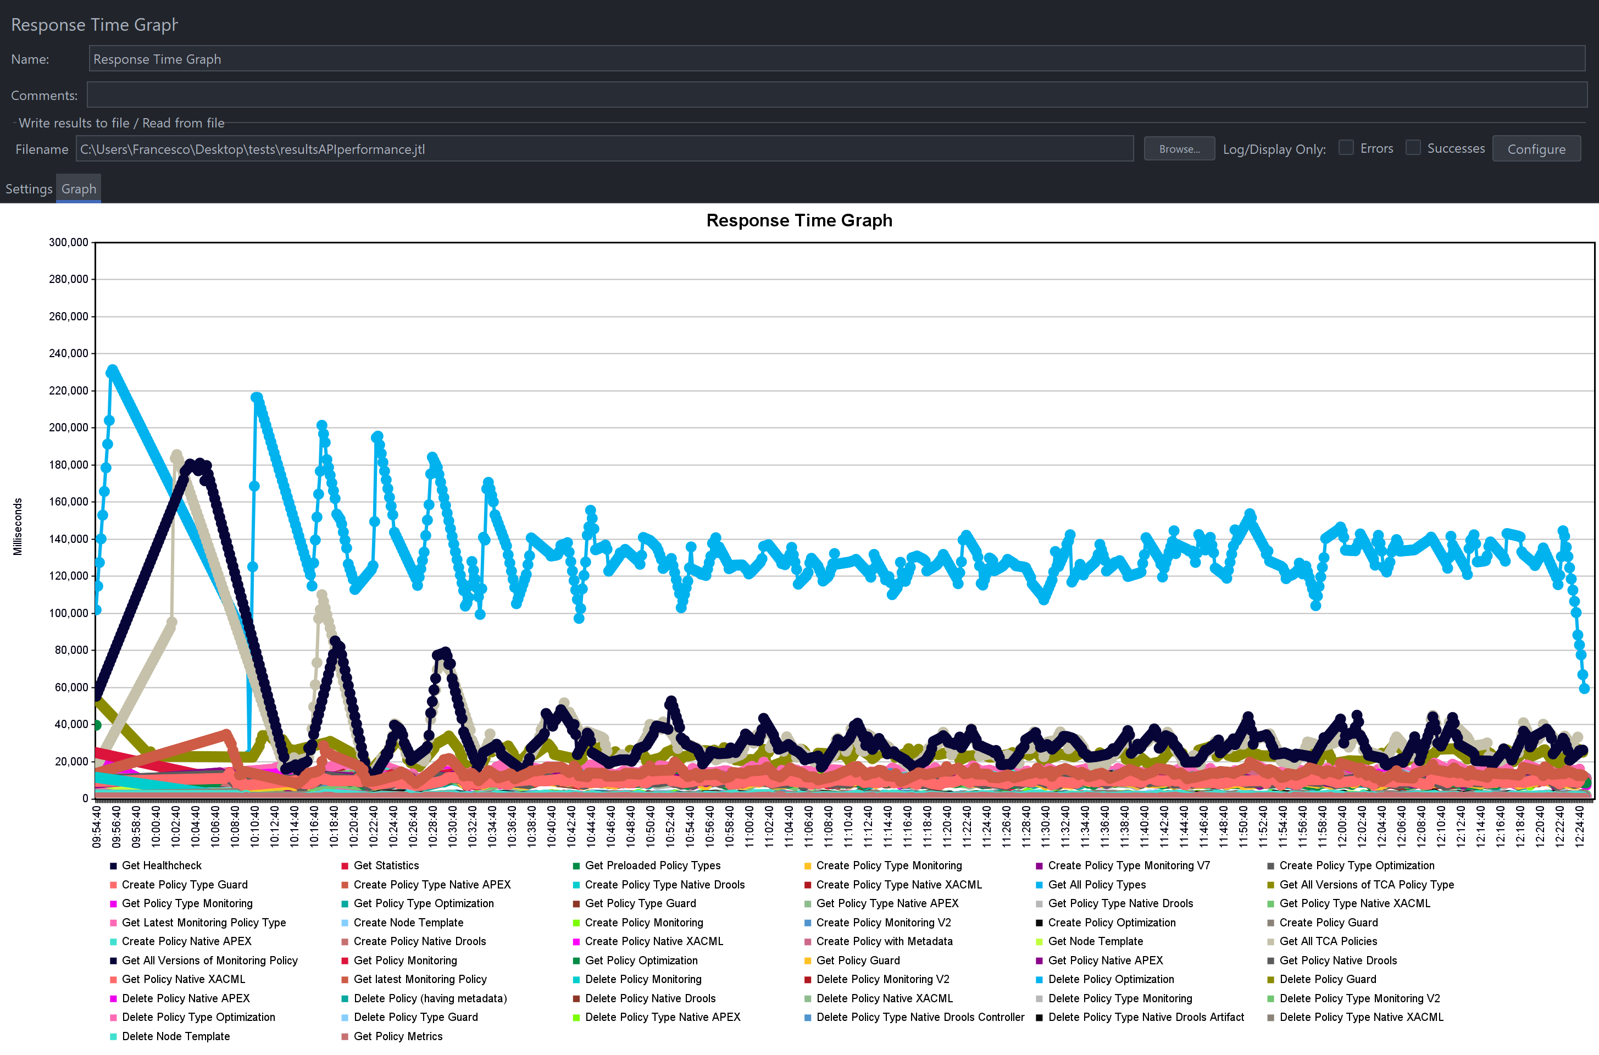Enable the Successes checkbox

pos(1413,147)
